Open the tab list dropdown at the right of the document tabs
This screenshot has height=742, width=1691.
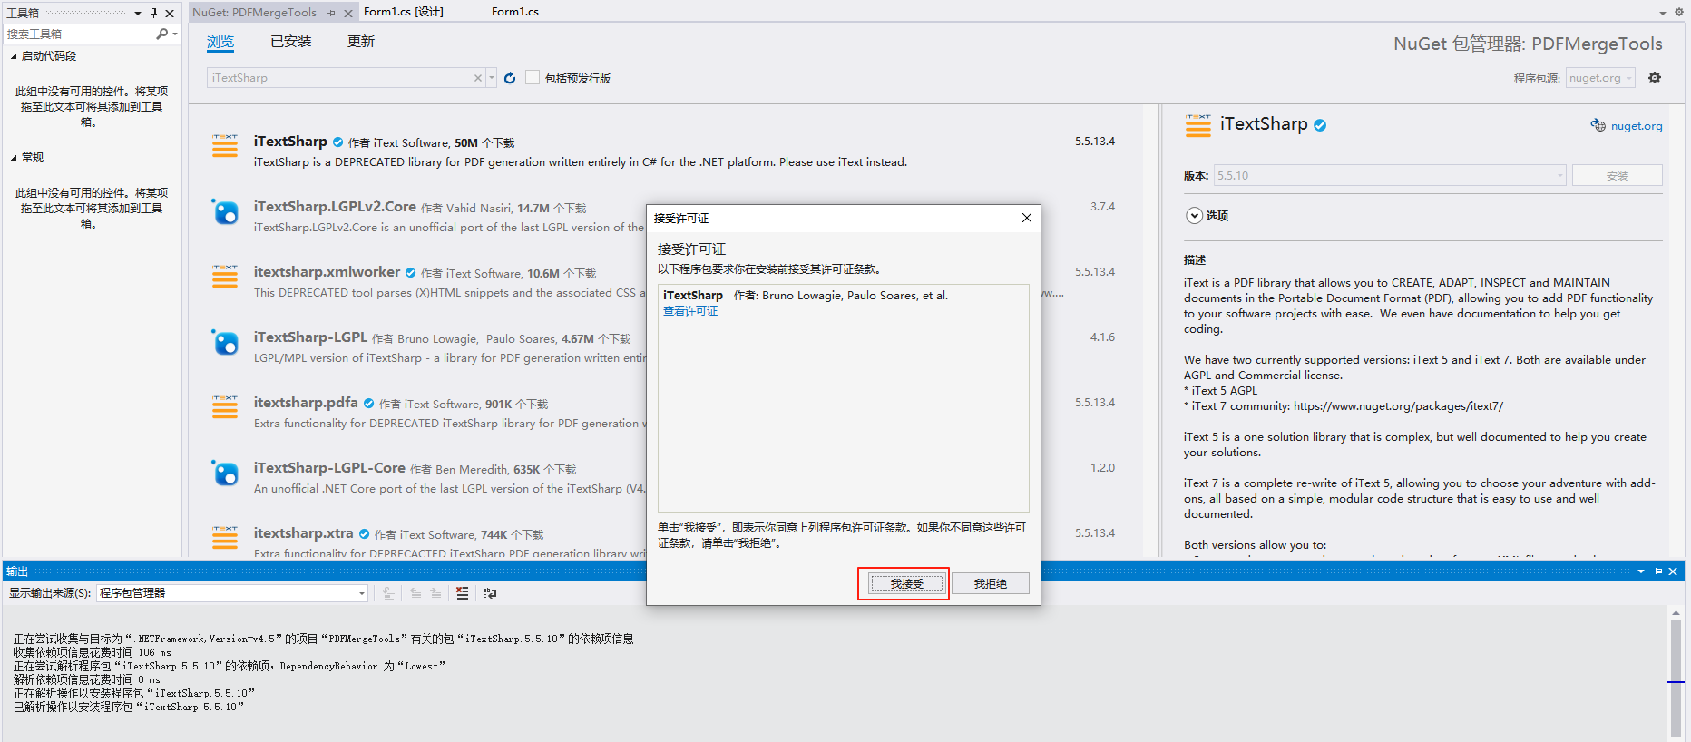pos(1663,13)
